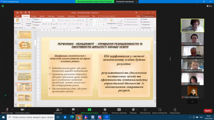Click the green annotation pencil icon

[5, 95]
